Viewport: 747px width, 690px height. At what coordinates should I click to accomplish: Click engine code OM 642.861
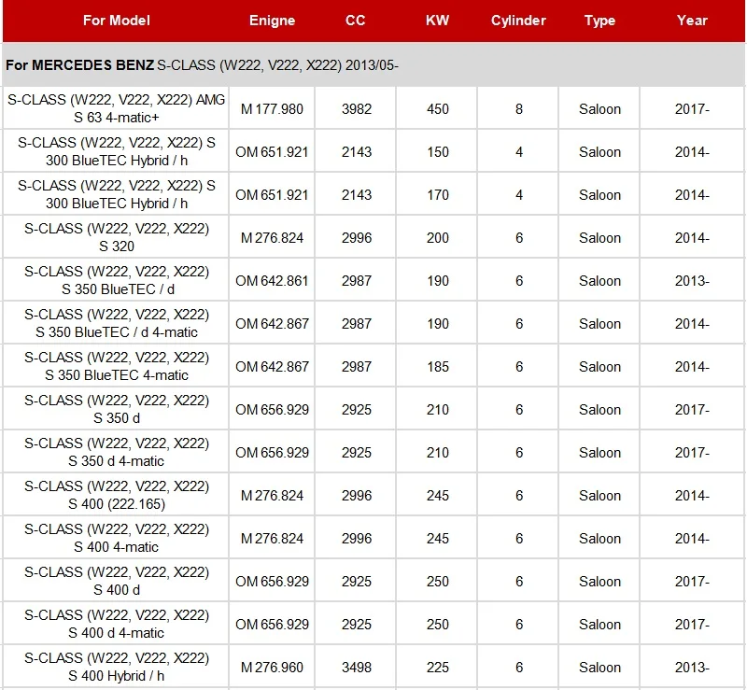pyautogui.click(x=272, y=281)
